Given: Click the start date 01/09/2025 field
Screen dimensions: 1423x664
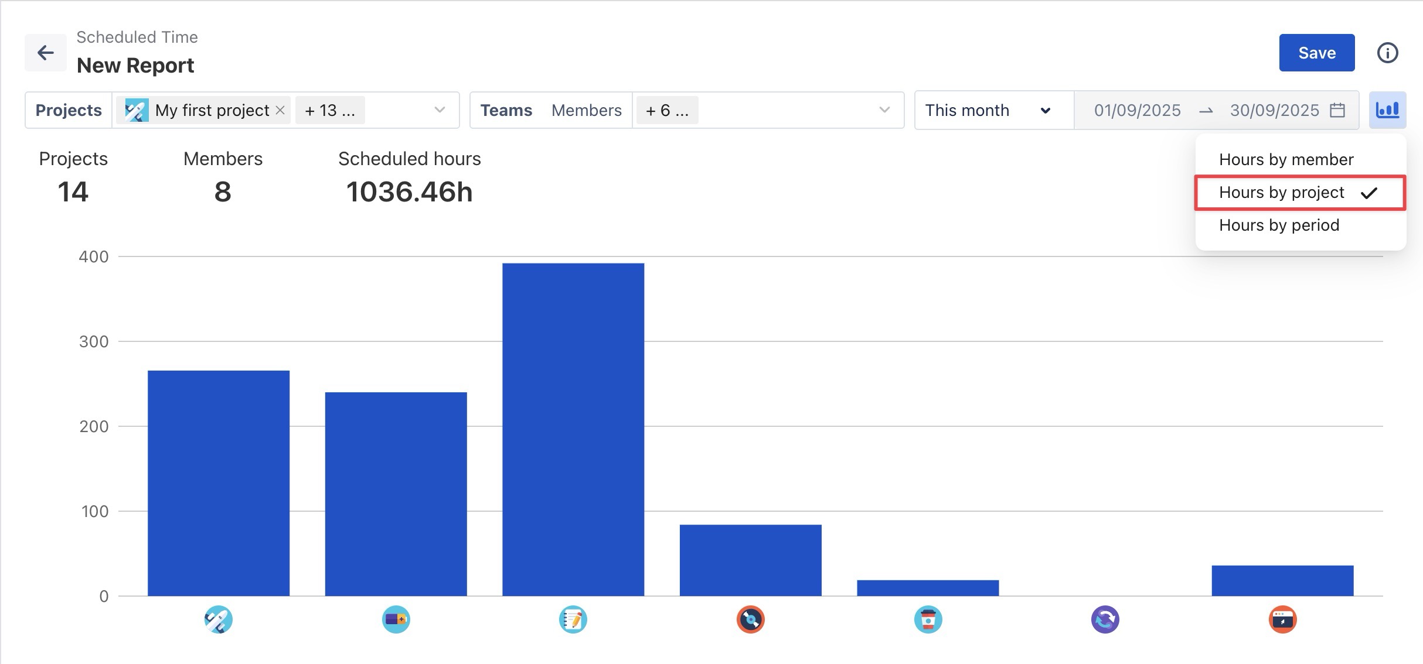Looking at the screenshot, I should click(1137, 110).
